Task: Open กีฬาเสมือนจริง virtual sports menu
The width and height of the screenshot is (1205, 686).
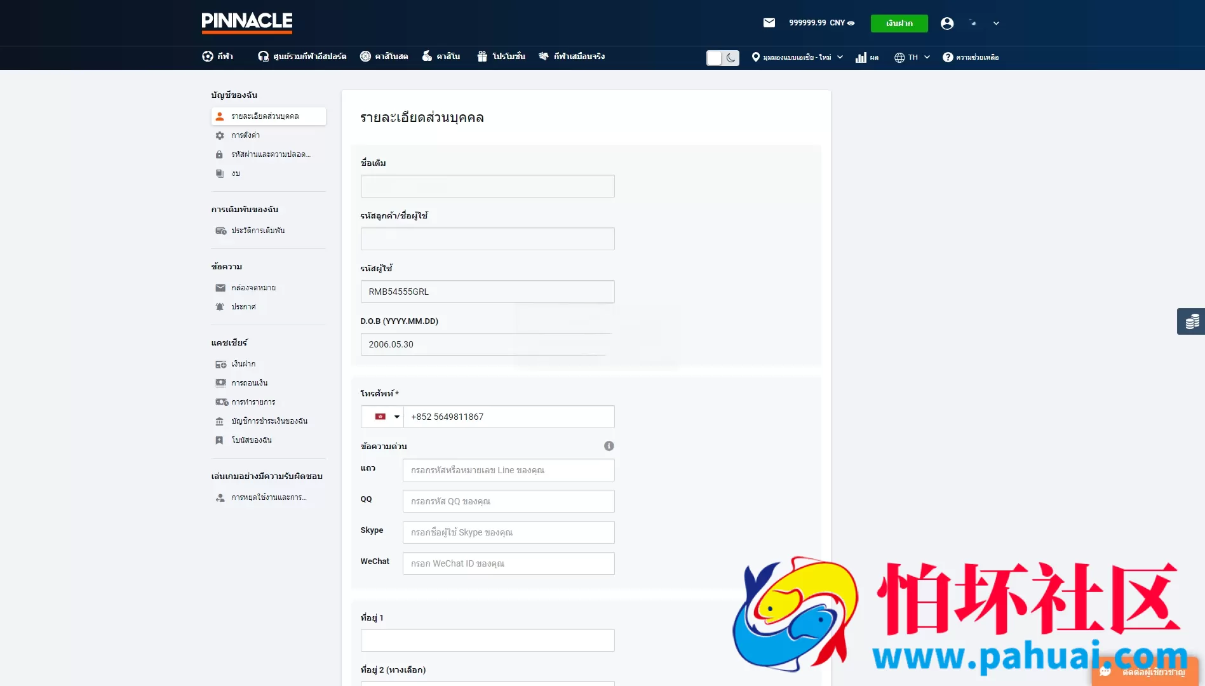Action: pos(572,57)
